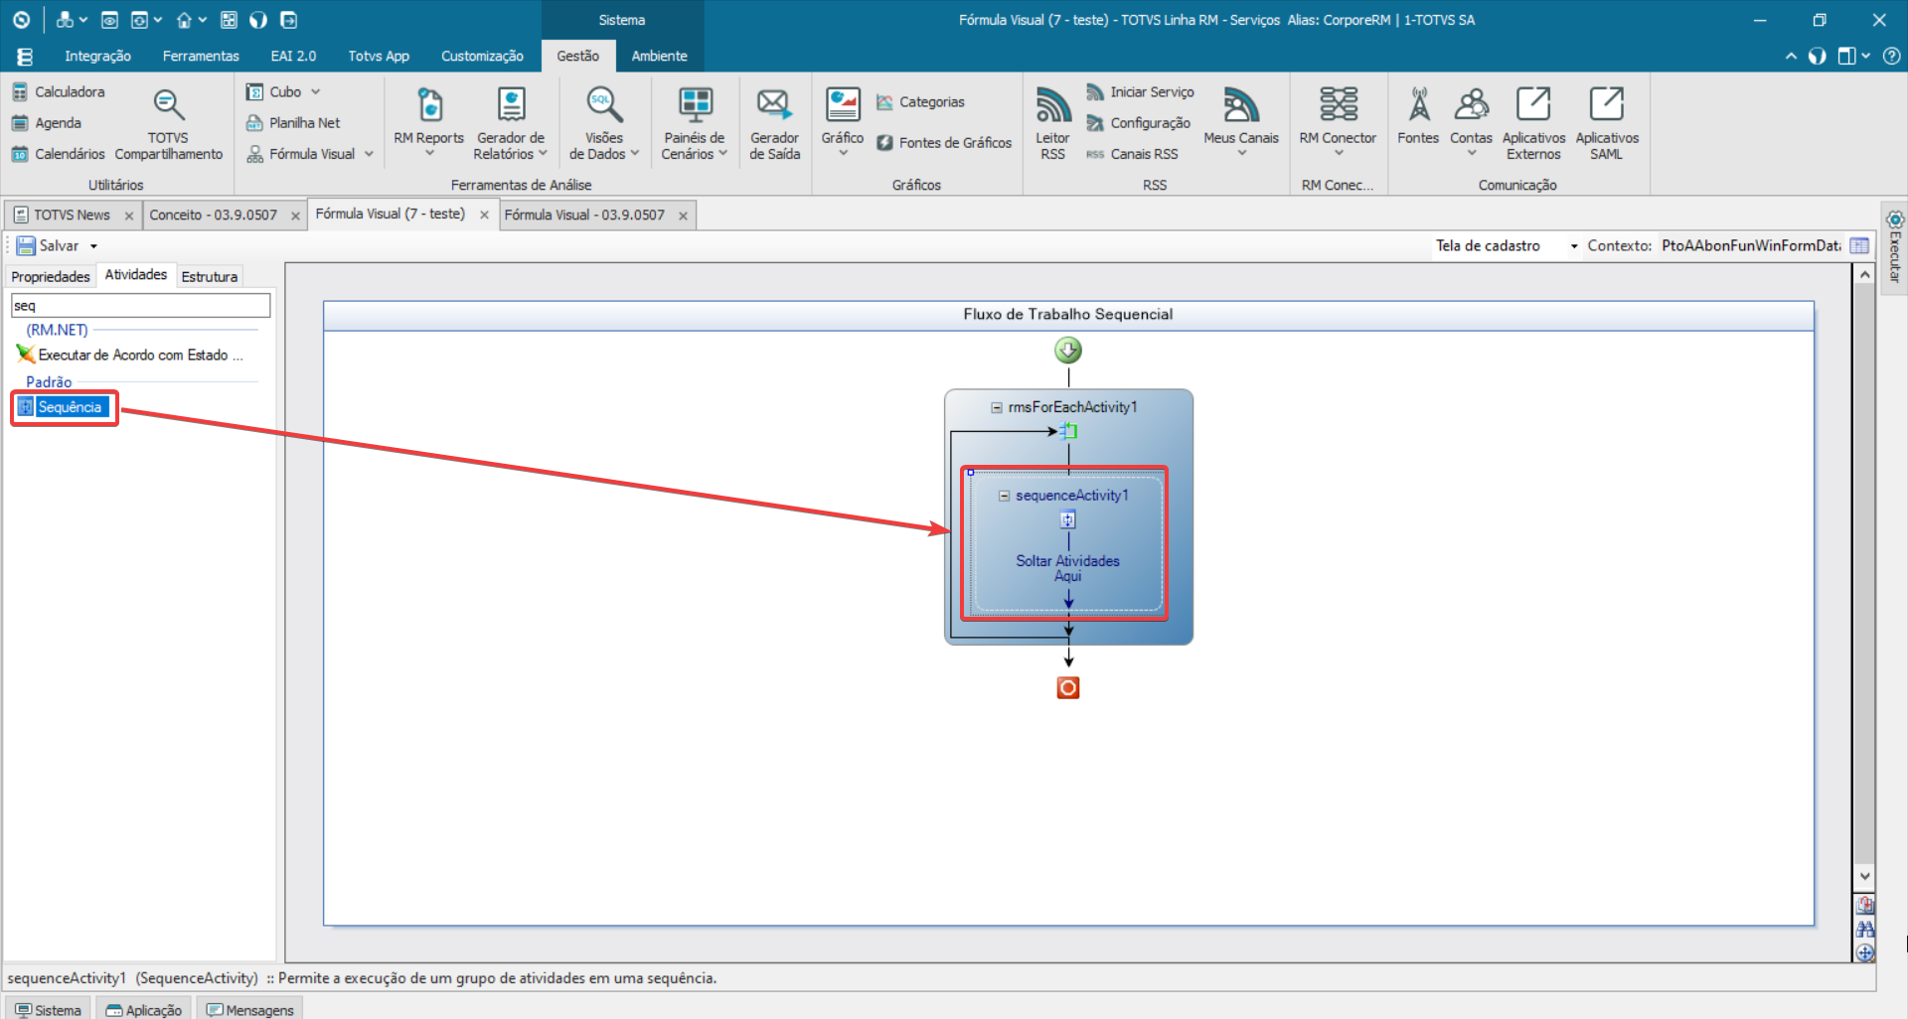Open Meus Canais

pos(1241,120)
